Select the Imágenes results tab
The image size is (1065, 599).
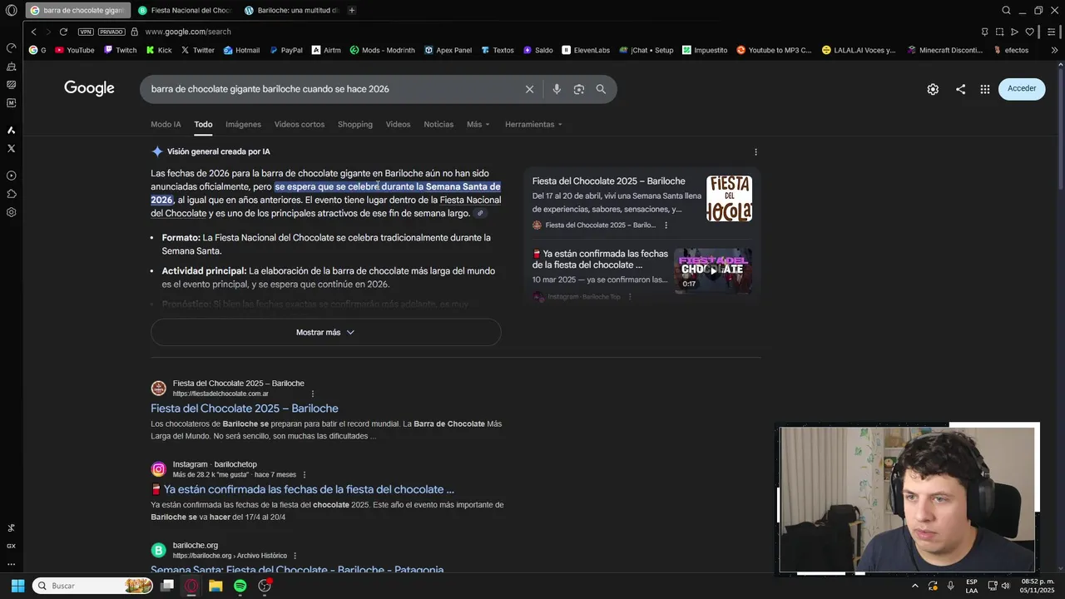click(x=243, y=124)
